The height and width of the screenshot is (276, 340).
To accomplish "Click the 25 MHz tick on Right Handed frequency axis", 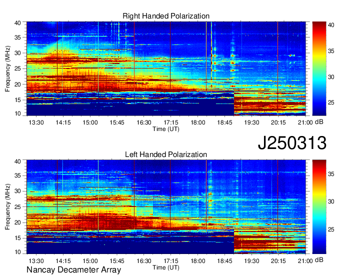I will coord(17,68).
